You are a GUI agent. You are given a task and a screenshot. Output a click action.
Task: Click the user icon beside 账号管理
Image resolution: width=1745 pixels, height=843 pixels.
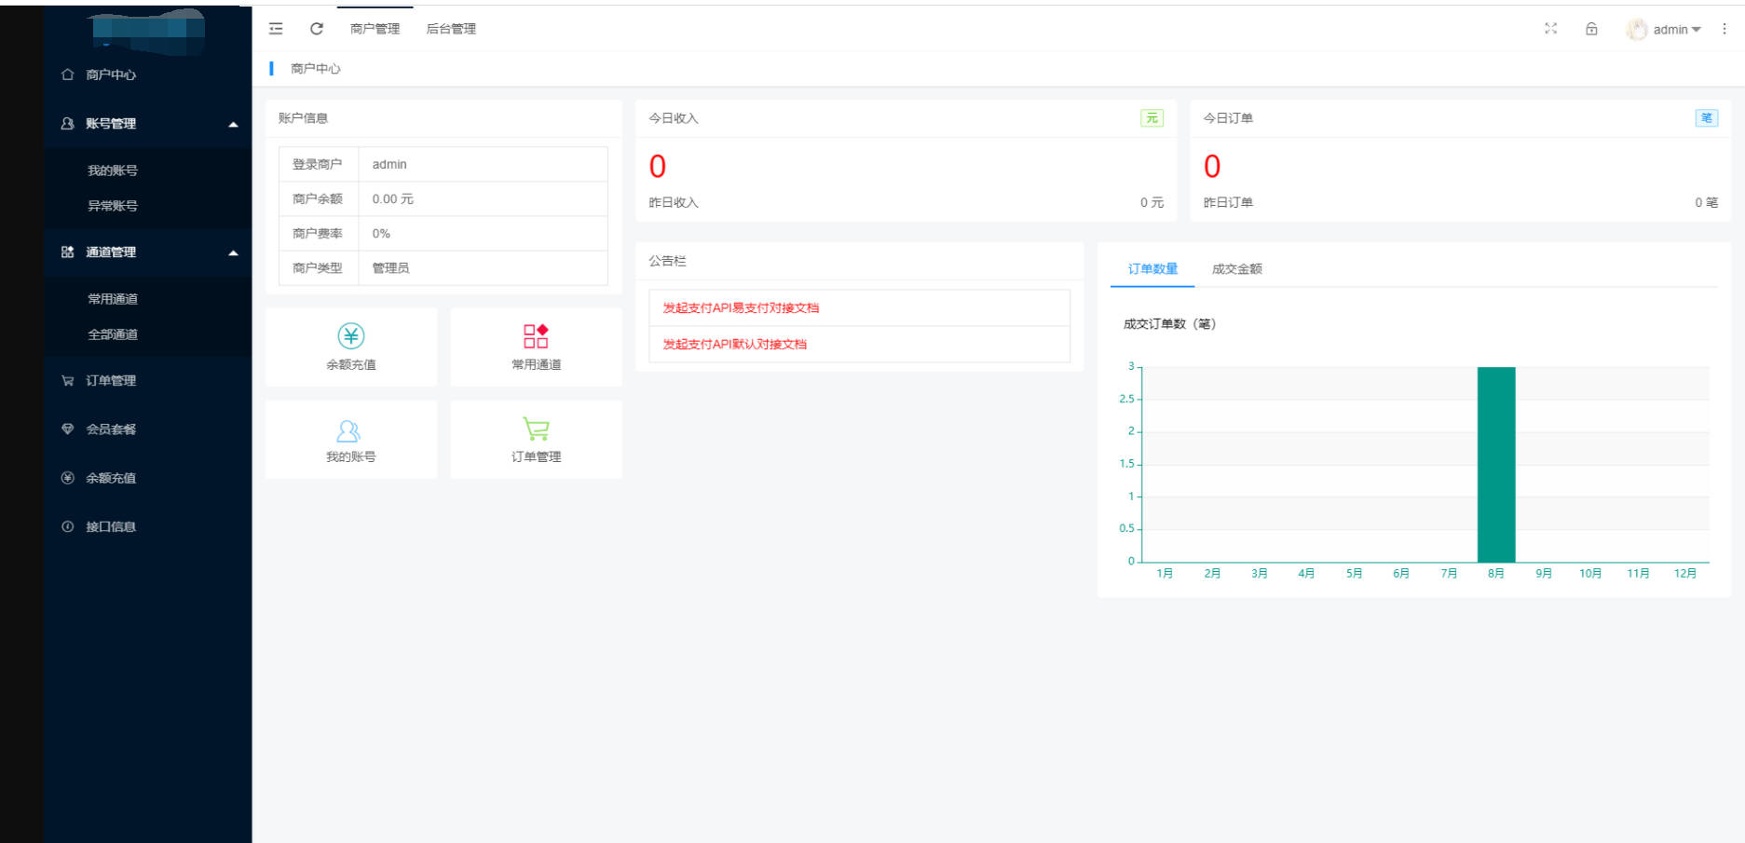click(67, 123)
